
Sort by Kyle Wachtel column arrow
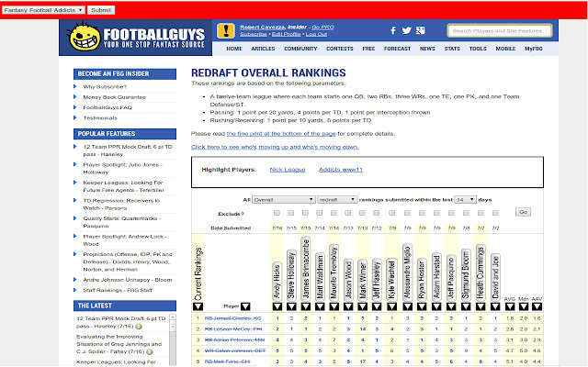tap(392, 306)
